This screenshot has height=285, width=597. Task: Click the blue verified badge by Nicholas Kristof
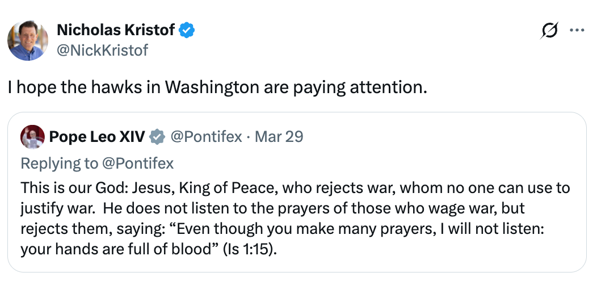tap(187, 31)
